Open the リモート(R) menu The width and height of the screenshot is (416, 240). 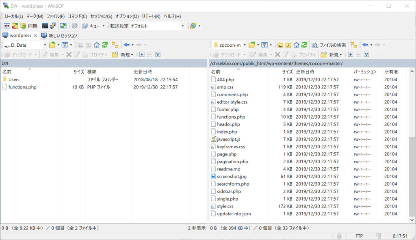point(151,16)
